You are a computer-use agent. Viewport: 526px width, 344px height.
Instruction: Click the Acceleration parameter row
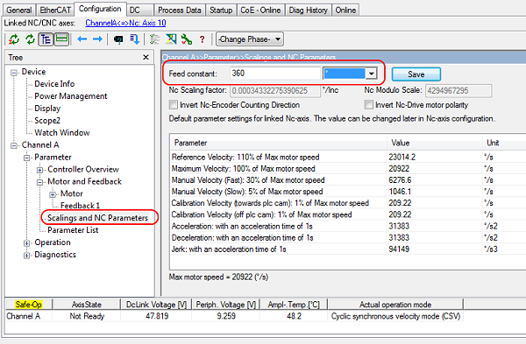(x=348, y=226)
